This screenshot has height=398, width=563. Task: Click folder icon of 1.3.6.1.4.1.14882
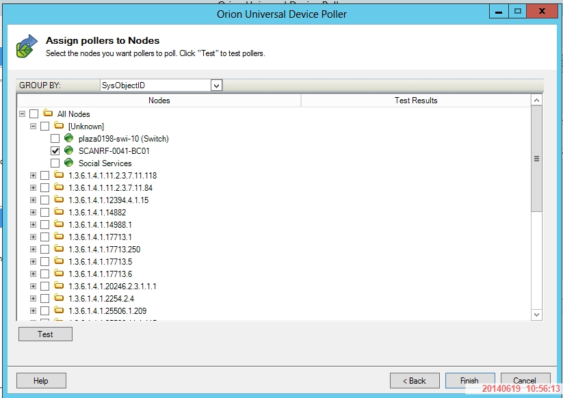click(x=59, y=212)
